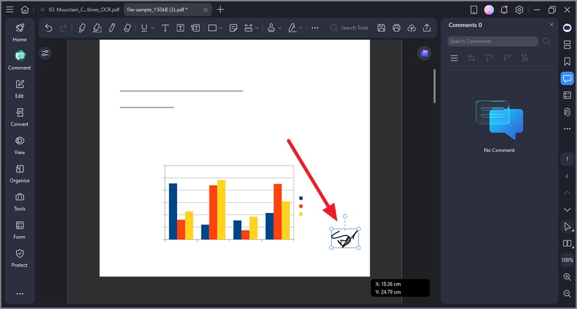Screen dimensions: 577x309
Task: Select the Text Comment (T) tool
Action: pos(166,28)
